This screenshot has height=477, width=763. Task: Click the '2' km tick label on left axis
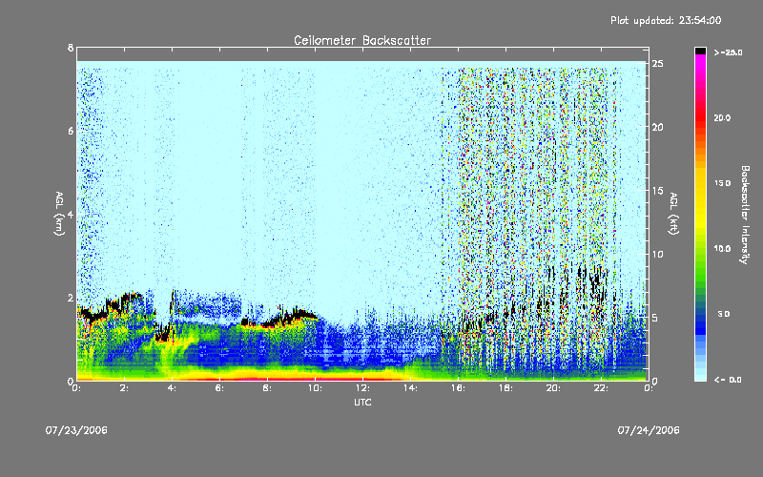[x=71, y=298]
